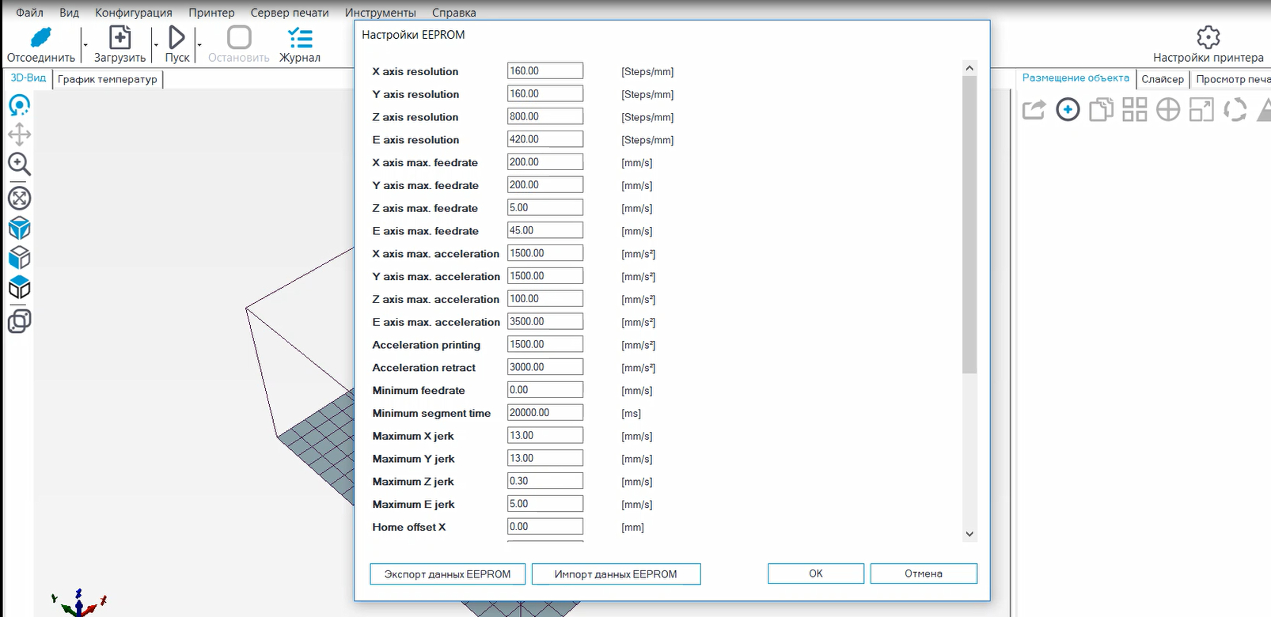Toggle the Журнал (log) icon
This screenshot has height=617, width=1271.
coord(300,37)
